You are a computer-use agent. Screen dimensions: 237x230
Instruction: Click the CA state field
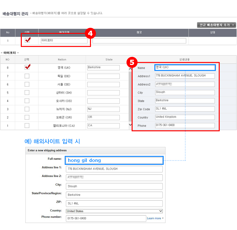click(x=103, y=126)
